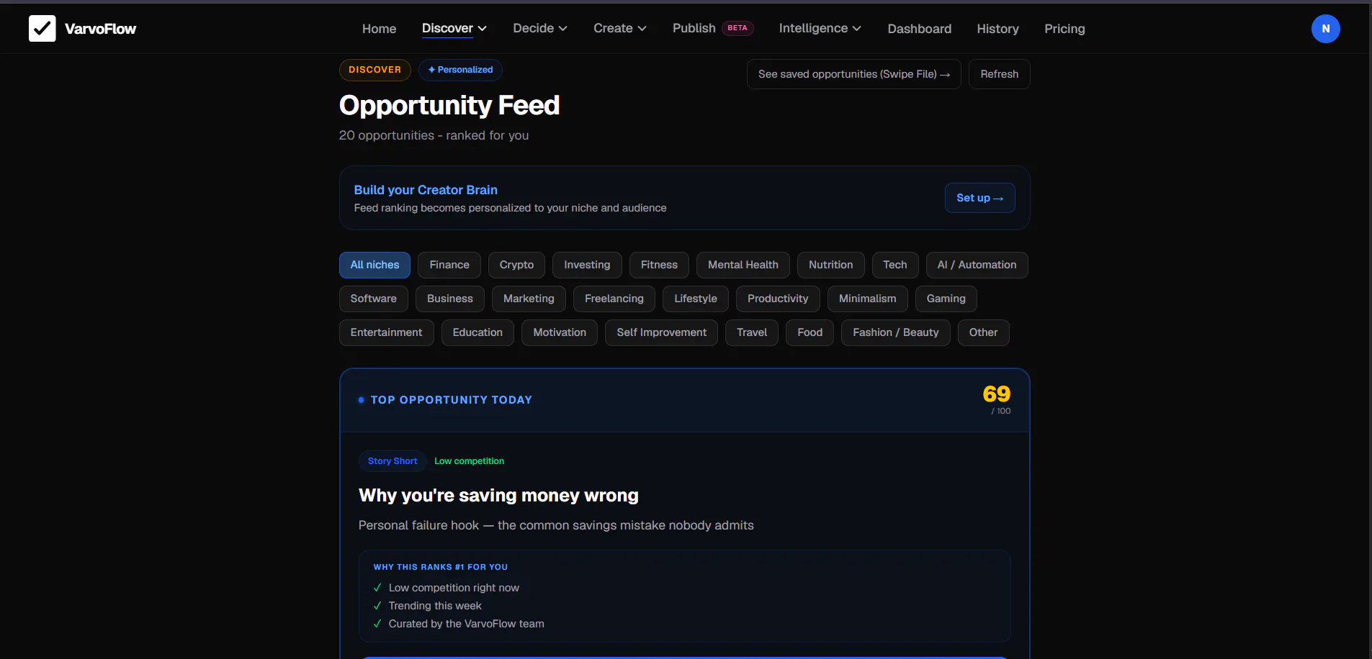1372x659 pixels.
Task: Refresh the opportunity feed
Action: [x=999, y=74]
